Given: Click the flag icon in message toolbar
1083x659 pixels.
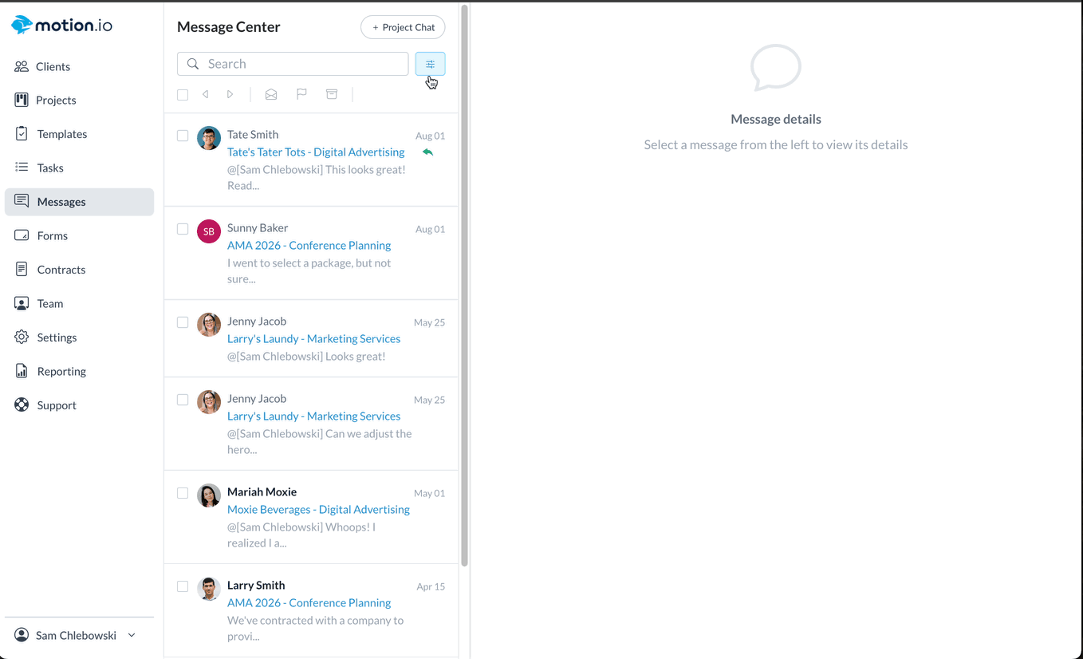Looking at the screenshot, I should tap(301, 94).
